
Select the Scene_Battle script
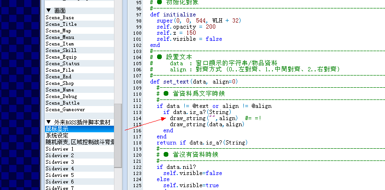(80, 103)
